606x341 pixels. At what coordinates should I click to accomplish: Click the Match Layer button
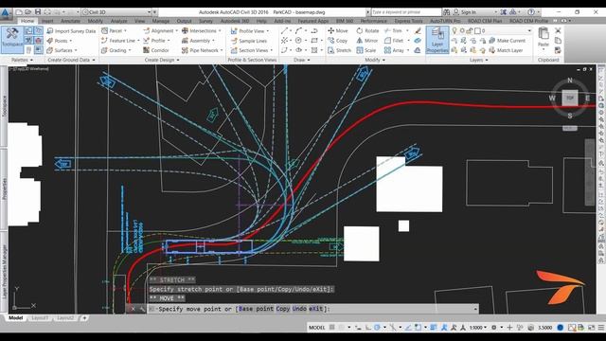point(506,50)
